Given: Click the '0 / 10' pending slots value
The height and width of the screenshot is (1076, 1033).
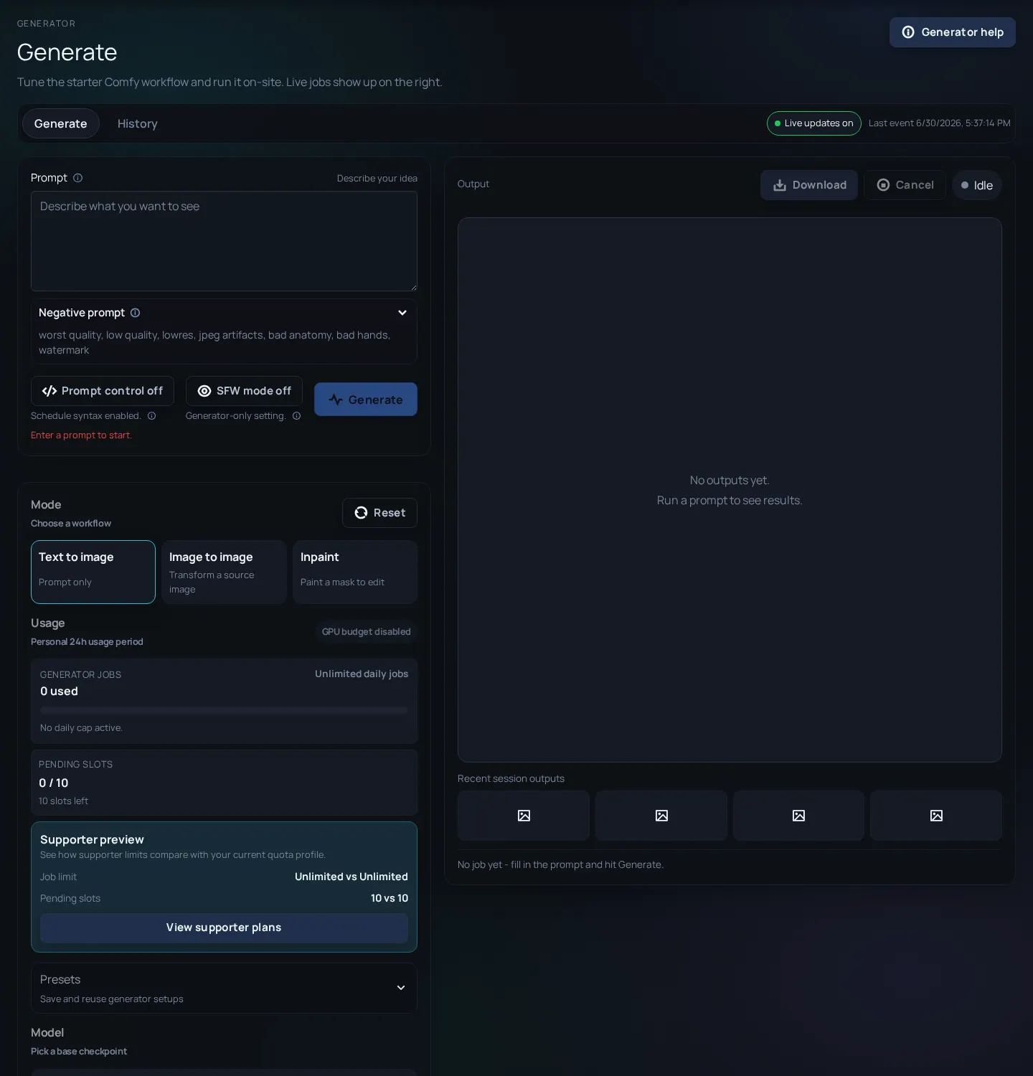Looking at the screenshot, I should [x=54, y=783].
